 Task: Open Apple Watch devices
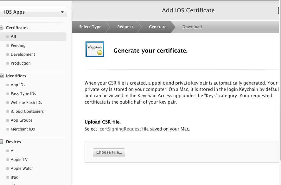pos(22,168)
